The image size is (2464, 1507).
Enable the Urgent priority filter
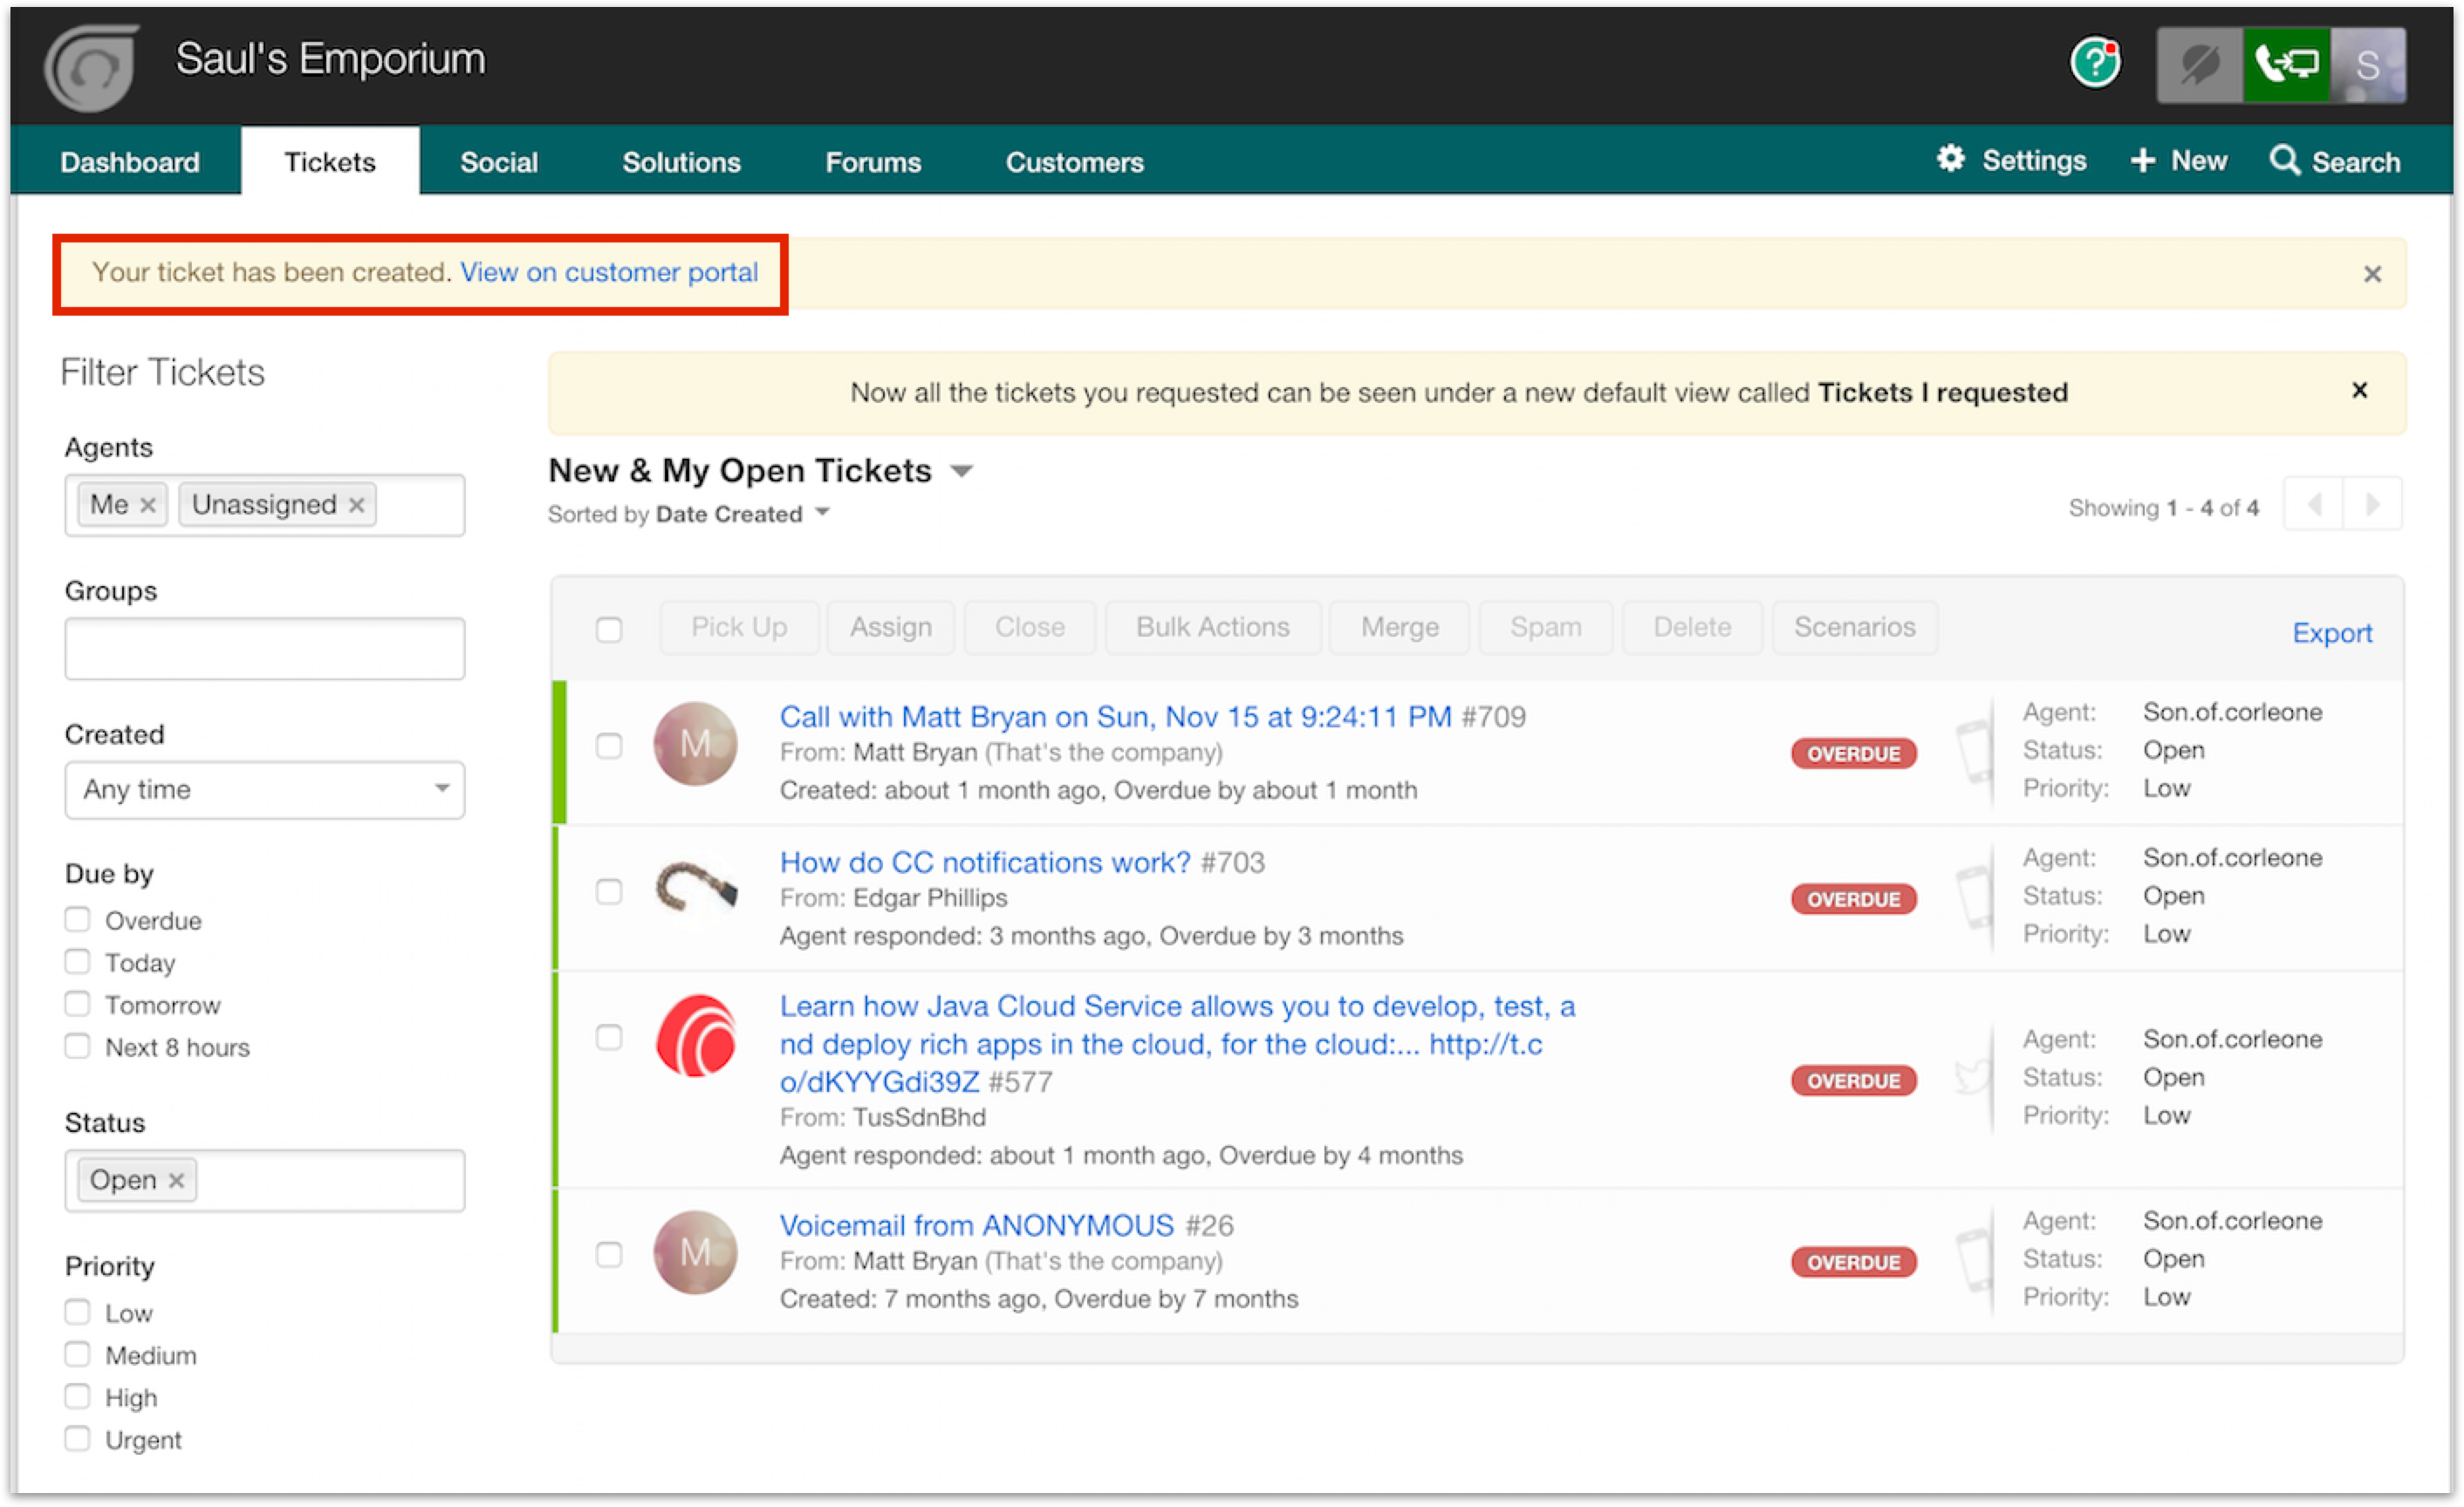[77, 1438]
